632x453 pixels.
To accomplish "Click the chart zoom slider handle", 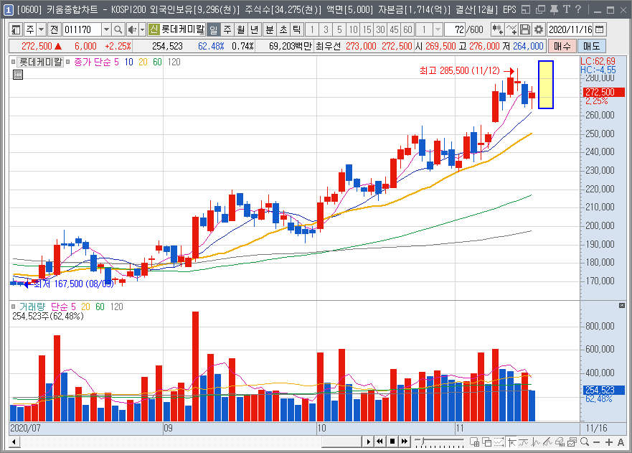I will [422, 439].
